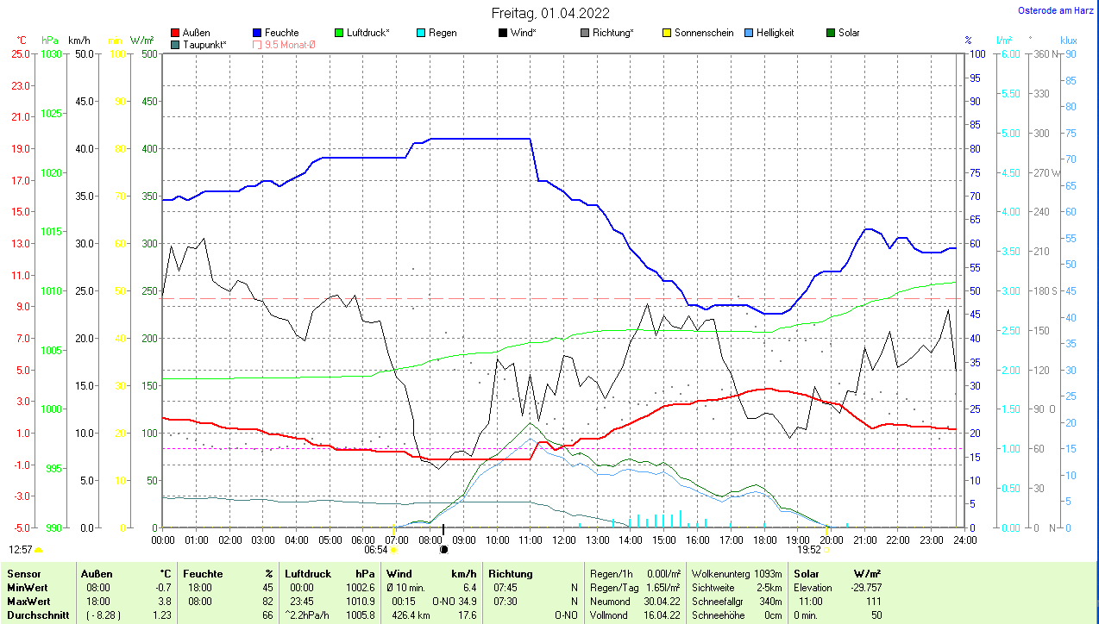Image resolution: width=1099 pixels, height=624 pixels.
Task: Click the cyan Regen legend square
Action: pos(421,33)
